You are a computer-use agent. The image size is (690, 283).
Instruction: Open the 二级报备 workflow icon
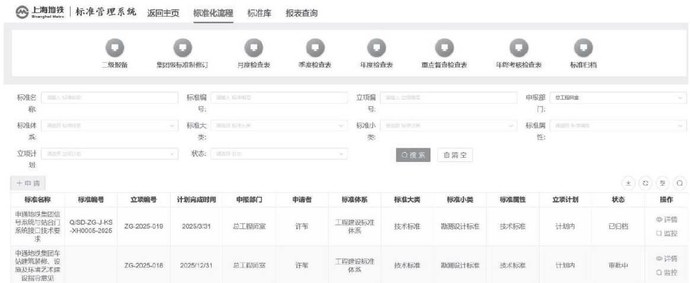point(115,49)
